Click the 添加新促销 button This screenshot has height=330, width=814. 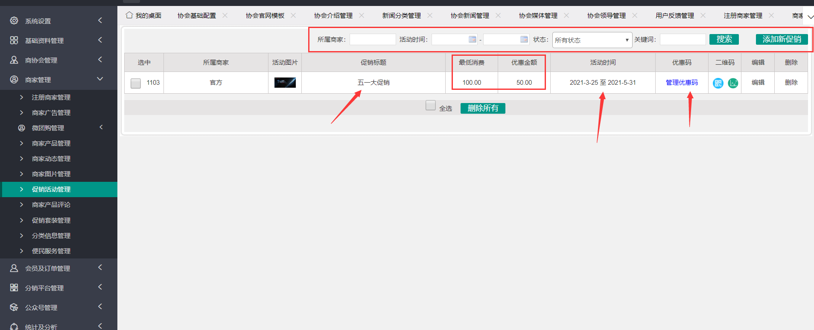tap(782, 39)
